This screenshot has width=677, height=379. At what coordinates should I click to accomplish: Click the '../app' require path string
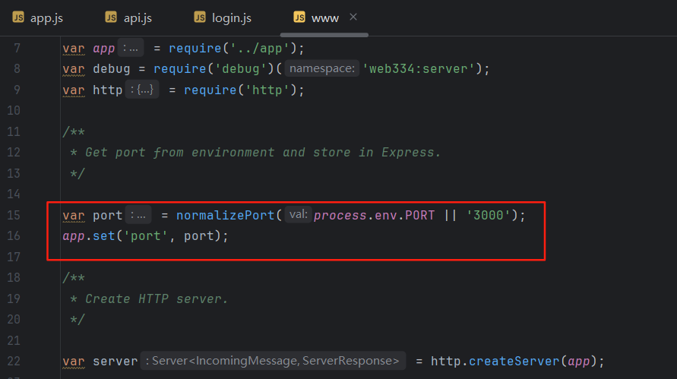260,49
